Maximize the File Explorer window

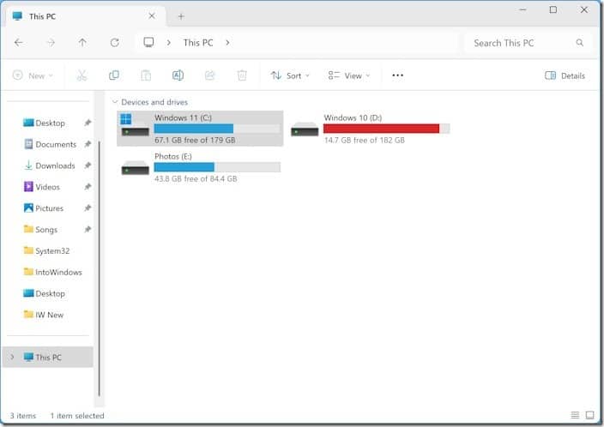click(x=553, y=9)
